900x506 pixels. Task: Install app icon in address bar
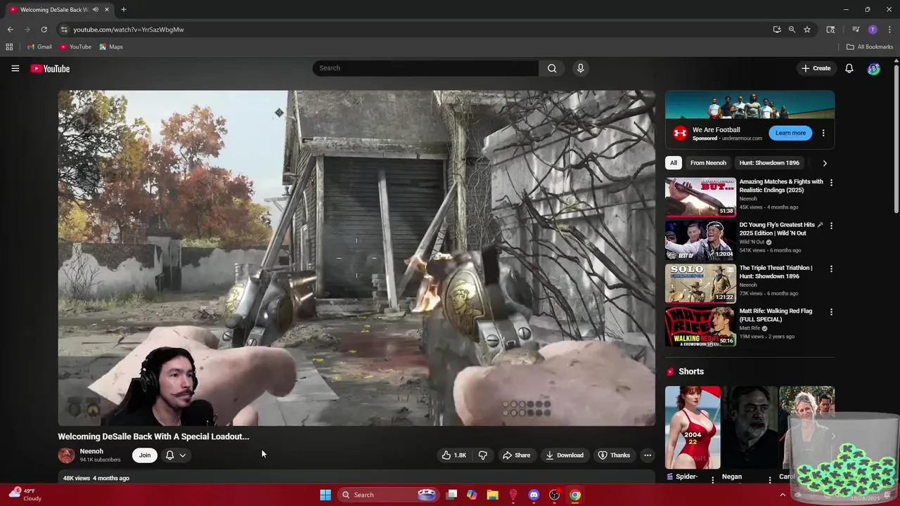pyautogui.click(x=777, y=30)
